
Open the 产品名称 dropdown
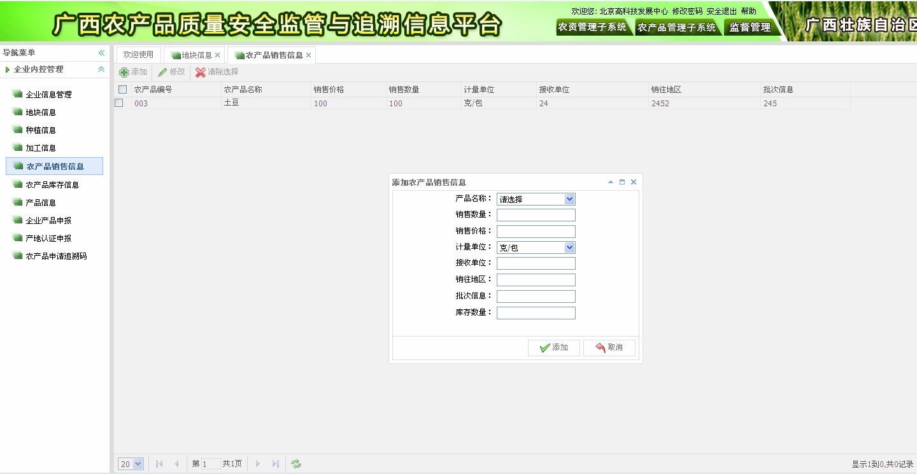(569, 199)
